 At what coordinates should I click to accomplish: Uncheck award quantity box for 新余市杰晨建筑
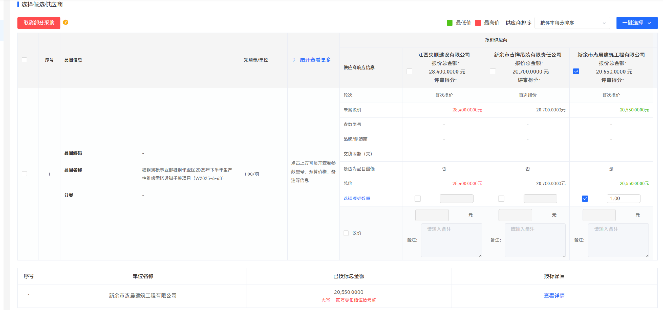coord(585,199)
